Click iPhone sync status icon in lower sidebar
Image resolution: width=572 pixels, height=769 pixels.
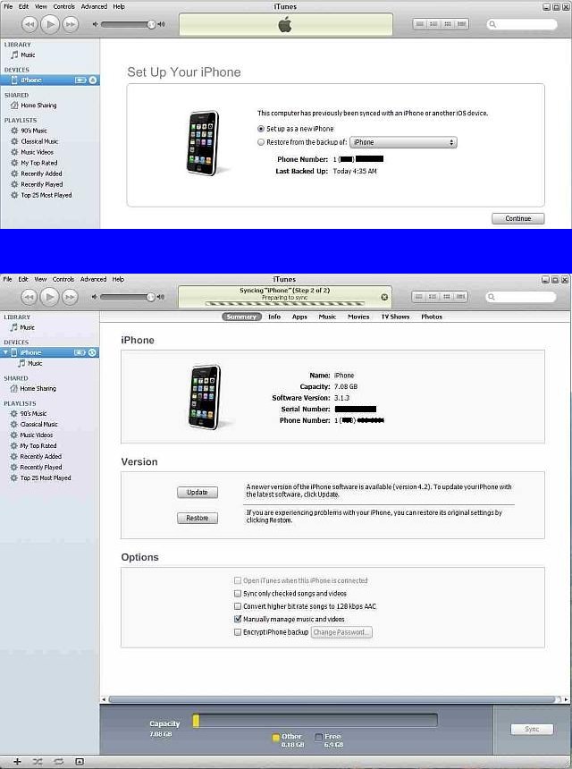(x=92, y=352)
